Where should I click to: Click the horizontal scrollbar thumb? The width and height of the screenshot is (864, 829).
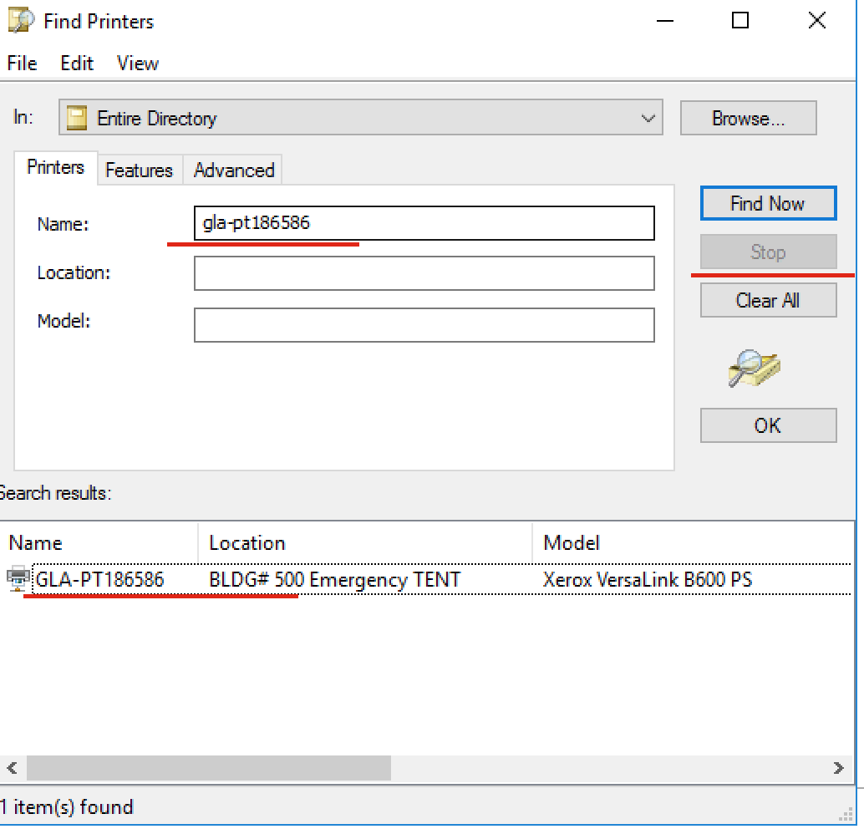(x=209, y=767)
